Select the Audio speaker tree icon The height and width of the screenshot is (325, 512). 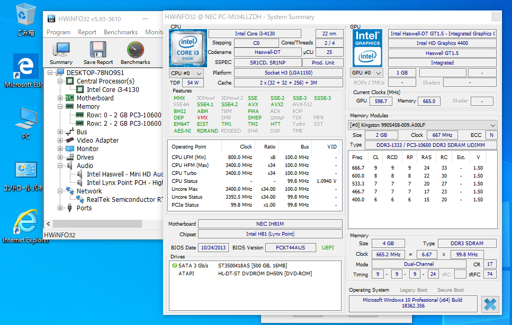[x=69, y=165]
